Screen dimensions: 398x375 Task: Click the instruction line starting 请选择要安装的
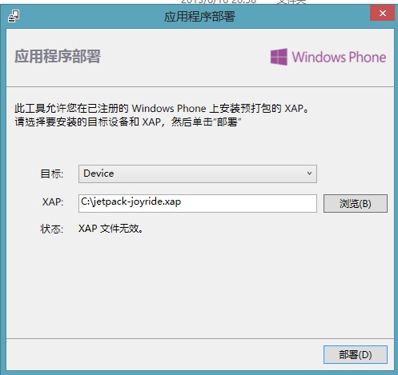[128, 122]
